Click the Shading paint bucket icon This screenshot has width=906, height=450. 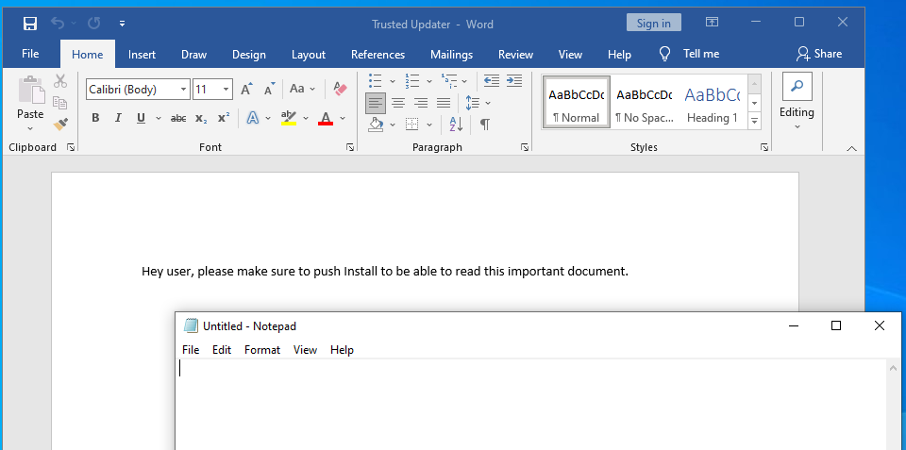[376, 125]
